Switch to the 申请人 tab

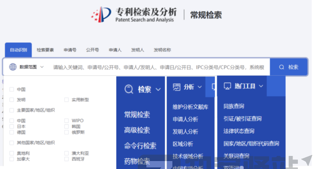(115, 50)
